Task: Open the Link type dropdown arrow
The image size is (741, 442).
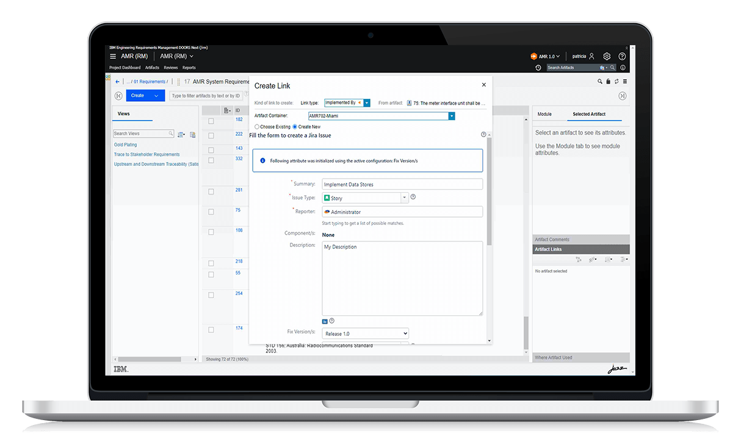Action: coord(367,103)
